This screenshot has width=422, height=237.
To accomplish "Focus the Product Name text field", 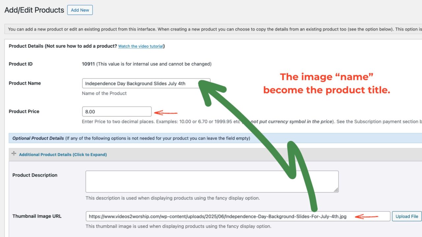I will point(138,84).
